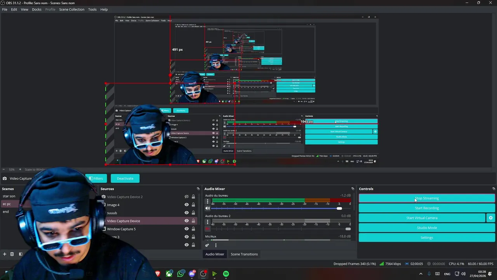Switch to the Scene Transitions tab
The width and height of the screenshot is (497, 280).
pos(244,254)
